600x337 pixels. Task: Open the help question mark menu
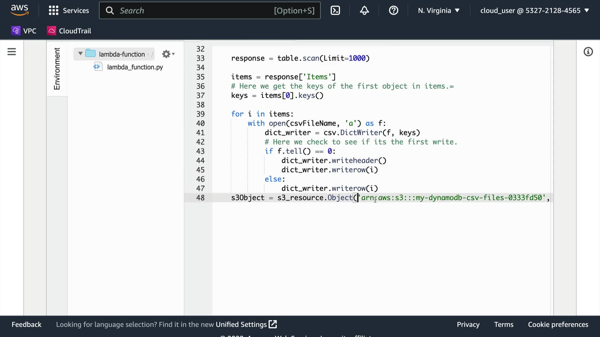(x=393, y=11)
